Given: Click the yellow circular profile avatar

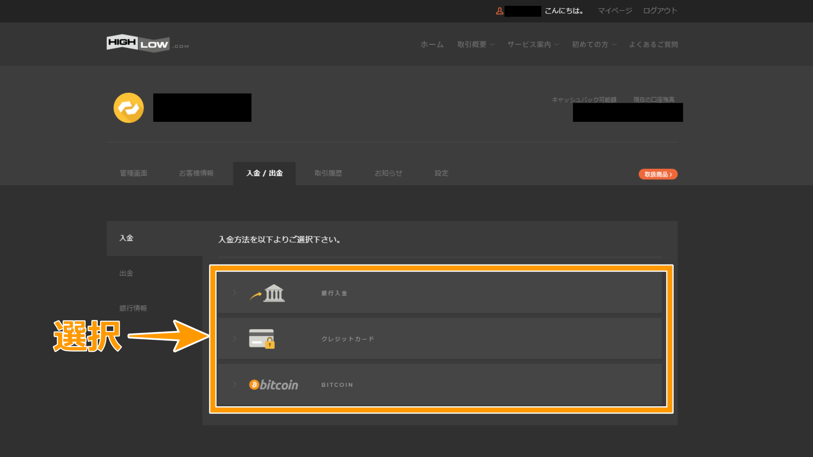Looking at the screenshot, I should [x=129, y=108].
